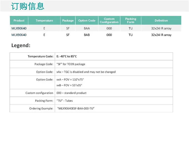189x141 pixels.
Task: Click the "SF" for TO39 package description
Action: [x=71, y=64]
